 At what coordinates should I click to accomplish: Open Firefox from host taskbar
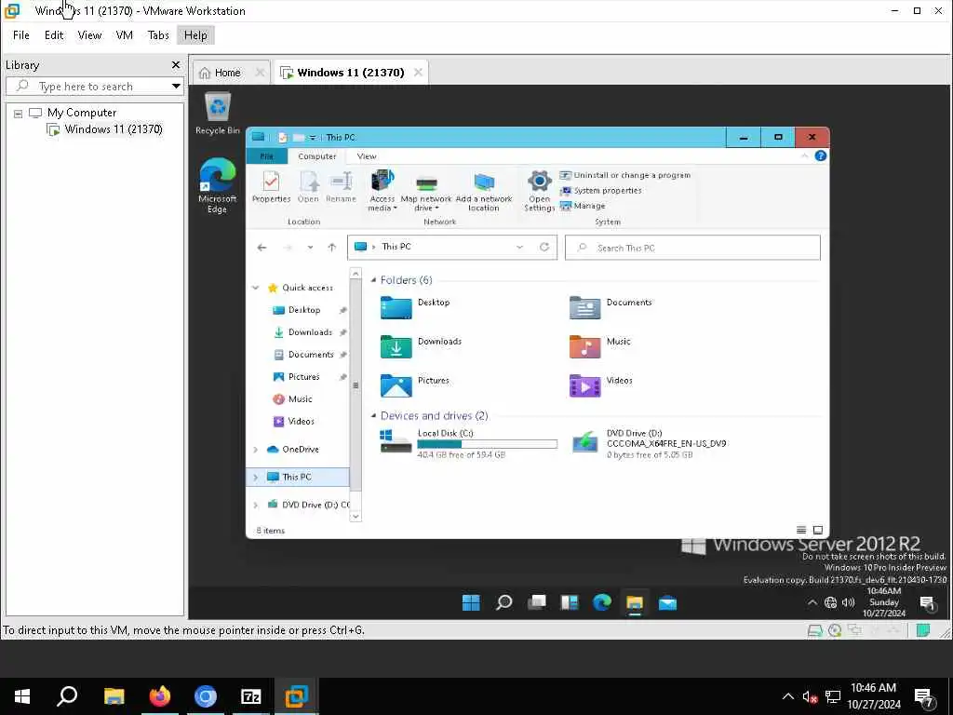(160, 696)
